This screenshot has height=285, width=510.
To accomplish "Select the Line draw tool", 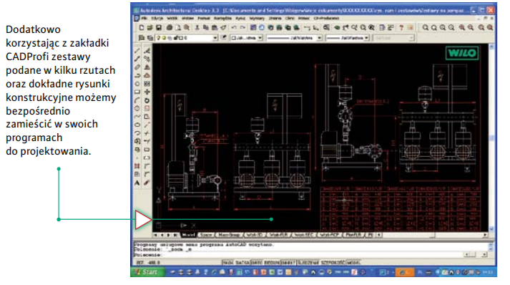I will click(137, 51).
